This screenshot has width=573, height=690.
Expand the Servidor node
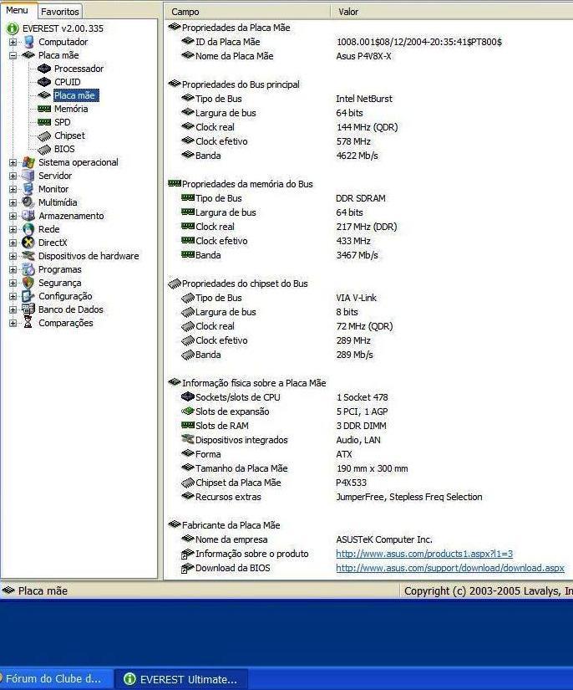pos(13,176)
